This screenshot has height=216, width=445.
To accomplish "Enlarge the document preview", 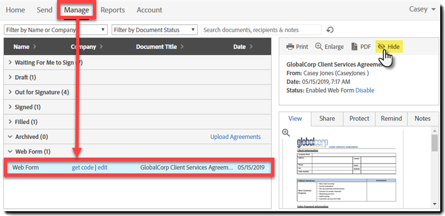I will point(330,47).
